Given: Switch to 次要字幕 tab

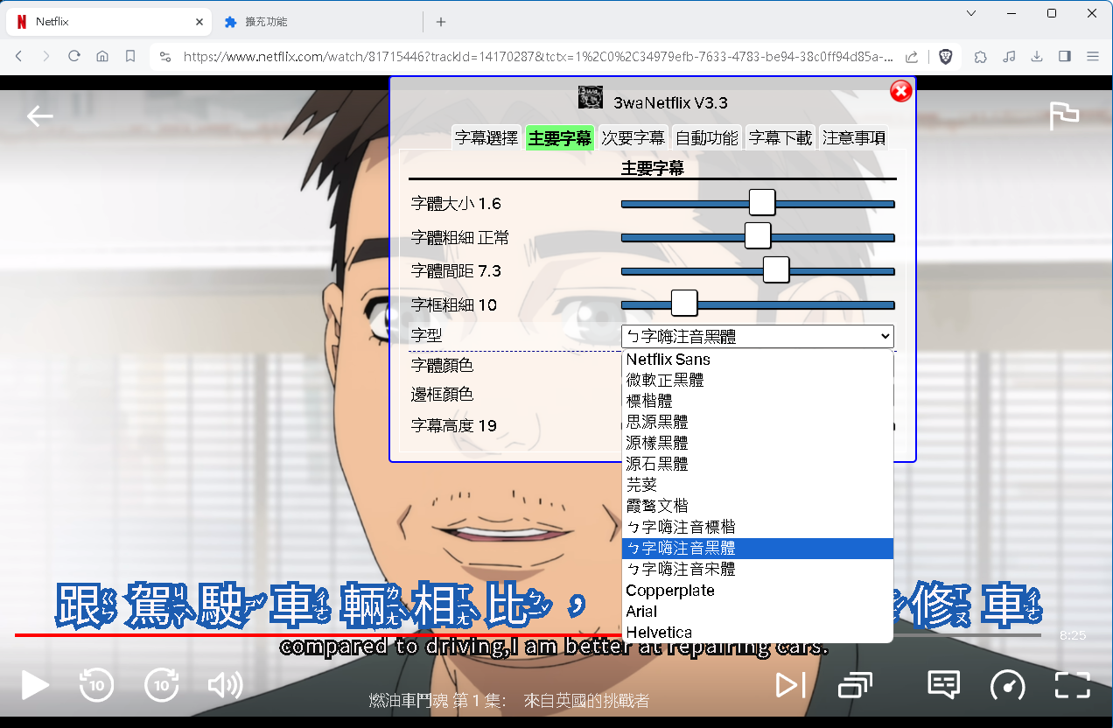Looking at the screenshot, I should (x=633, y=137).
